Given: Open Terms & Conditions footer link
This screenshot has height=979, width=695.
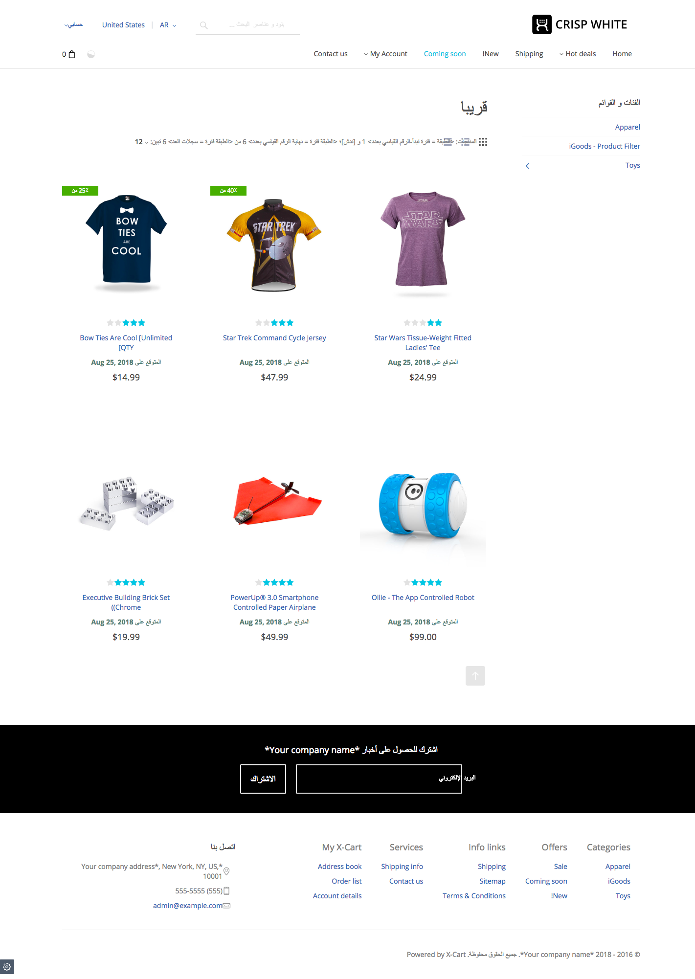Looking at the screenshot, I should (x=474, y=896).
